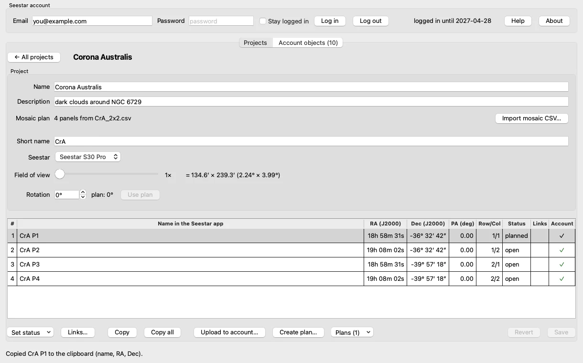Click the green checkmark in CrA P3 row

562,265
